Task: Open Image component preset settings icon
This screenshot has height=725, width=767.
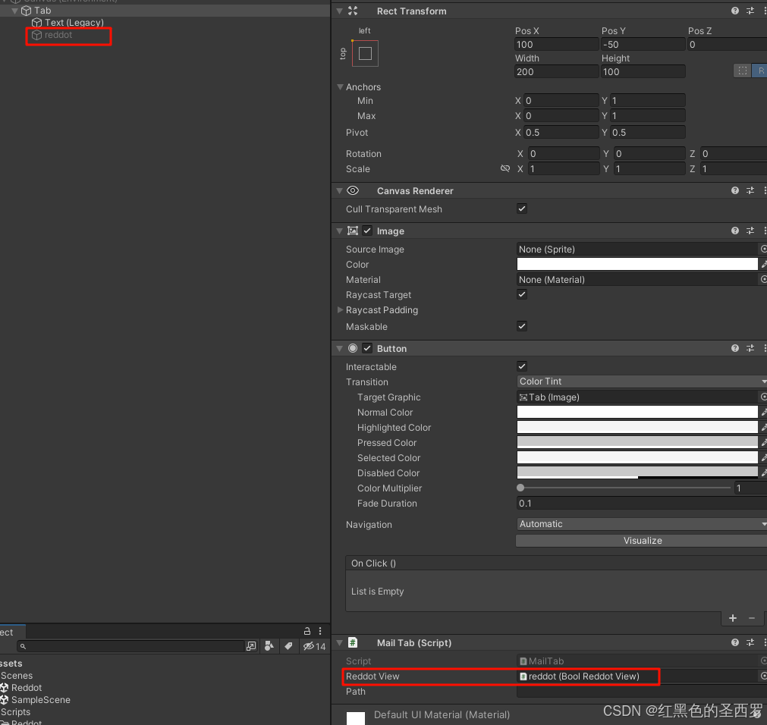Action: [750, 231]
